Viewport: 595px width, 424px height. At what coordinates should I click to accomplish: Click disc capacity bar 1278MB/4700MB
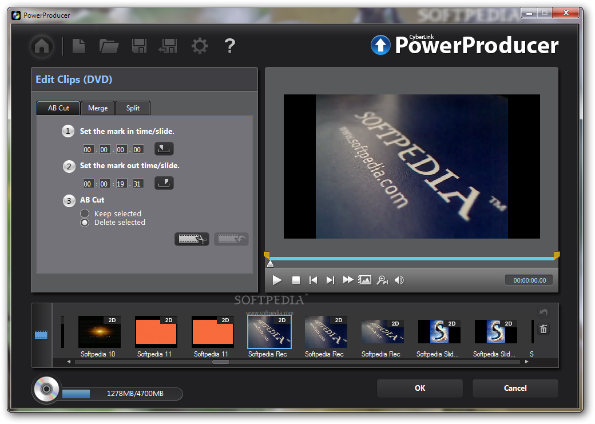[x=122, y=394]
